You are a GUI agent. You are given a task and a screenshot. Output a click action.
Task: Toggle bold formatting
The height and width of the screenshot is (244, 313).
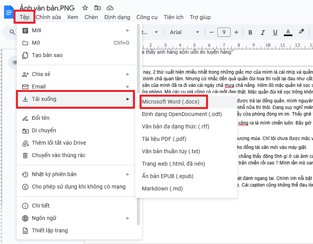[x=250, y=32]
